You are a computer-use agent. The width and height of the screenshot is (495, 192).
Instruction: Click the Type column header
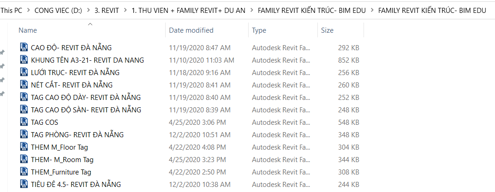(x=259, y=30)
